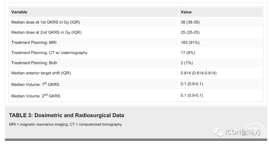Screen dimensions: 269x144
Task: Click the value 0.814 (0.814-0.814)
Action: [198, 73]
